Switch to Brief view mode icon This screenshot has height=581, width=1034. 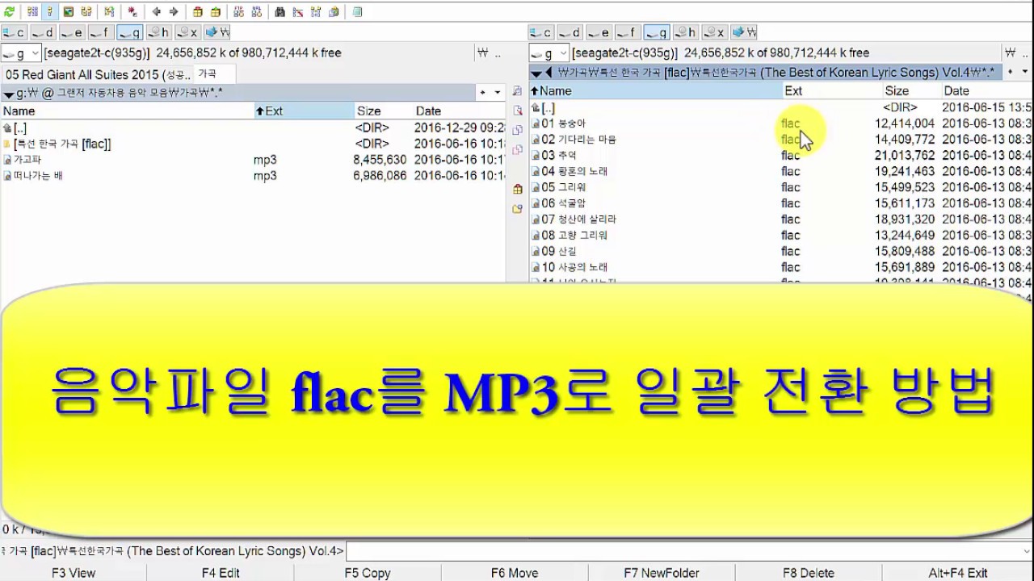tap(32, 12)
